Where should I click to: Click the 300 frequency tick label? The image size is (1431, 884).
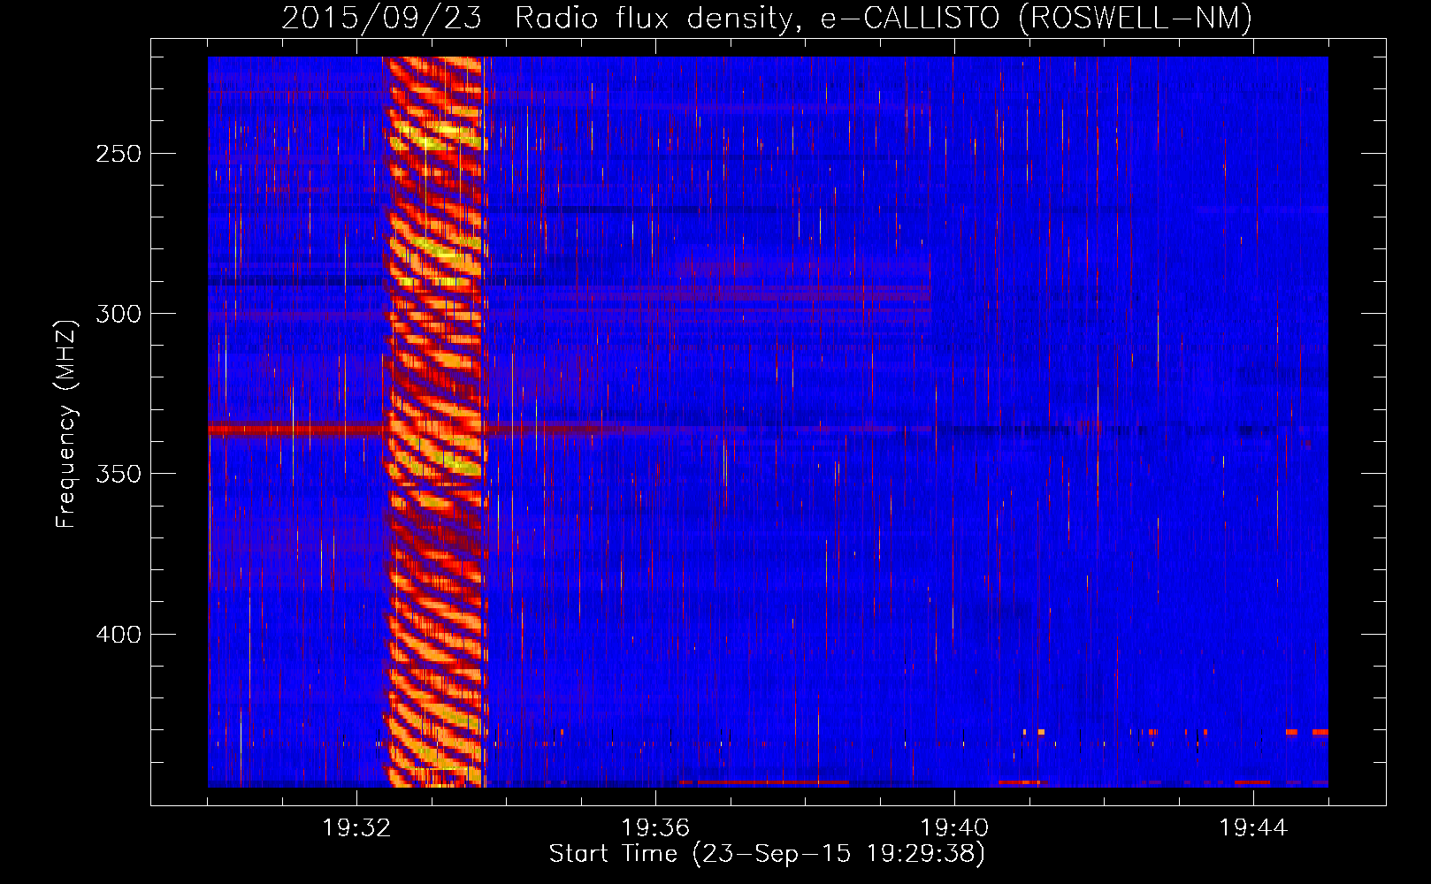(119, 314)
